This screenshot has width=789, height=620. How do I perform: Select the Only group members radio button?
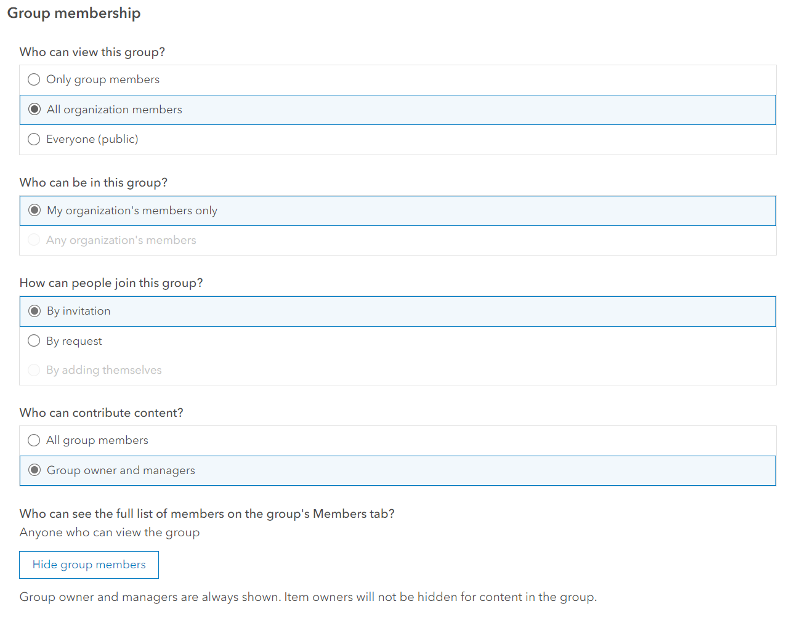point(34,79)
